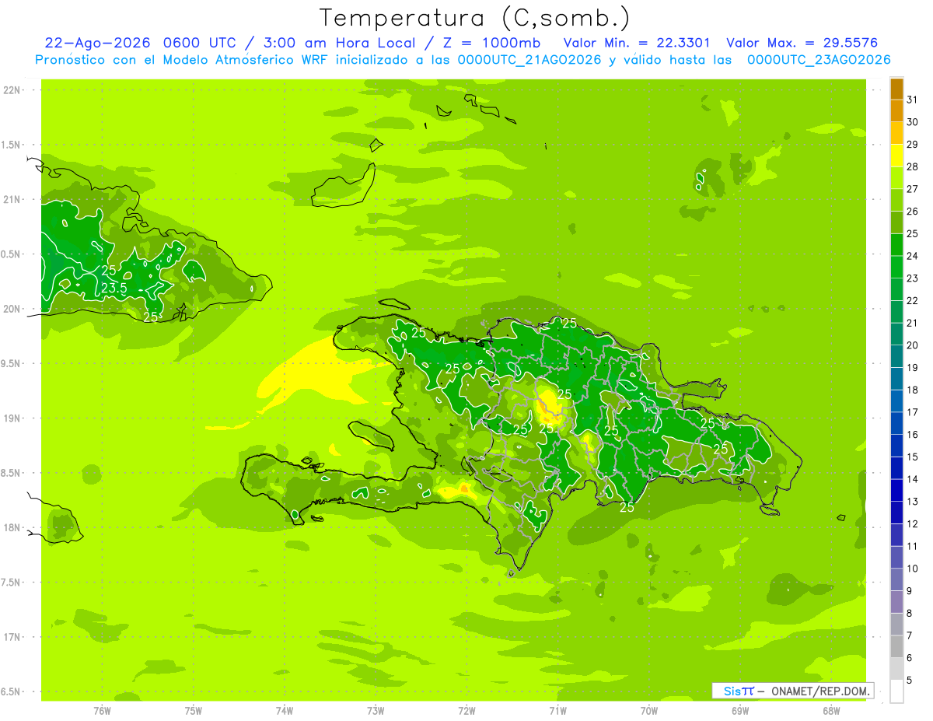Pick the orange swatch between 30 and 31
This screenshot has height=721, width=933.
[896, 111]
